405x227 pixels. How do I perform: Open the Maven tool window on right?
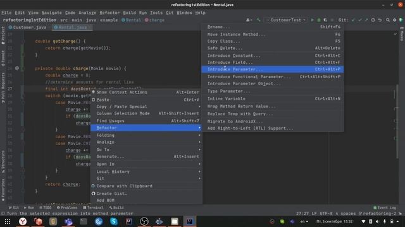coord(402,34)
